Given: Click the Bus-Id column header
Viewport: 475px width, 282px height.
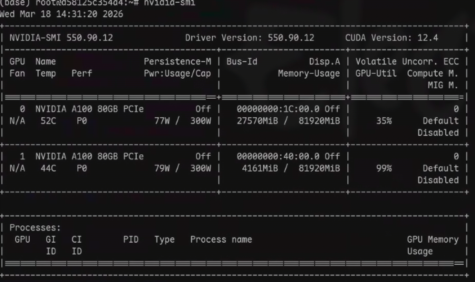Looking at the screenshot, I should coord(242,62).
